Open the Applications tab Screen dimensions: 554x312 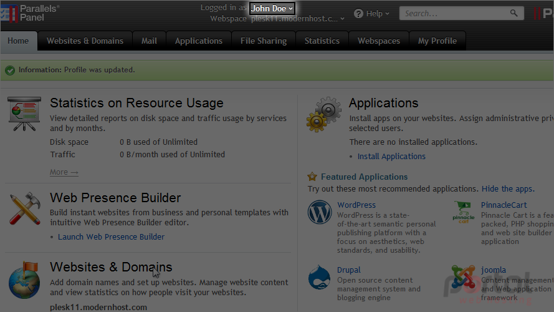199,41
